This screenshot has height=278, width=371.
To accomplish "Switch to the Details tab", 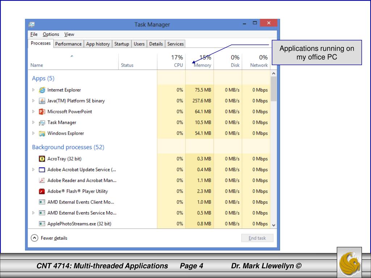I will (156, 44).
